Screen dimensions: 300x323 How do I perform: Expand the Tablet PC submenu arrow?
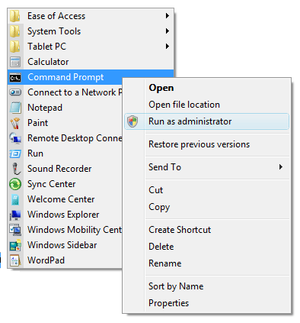168,47
